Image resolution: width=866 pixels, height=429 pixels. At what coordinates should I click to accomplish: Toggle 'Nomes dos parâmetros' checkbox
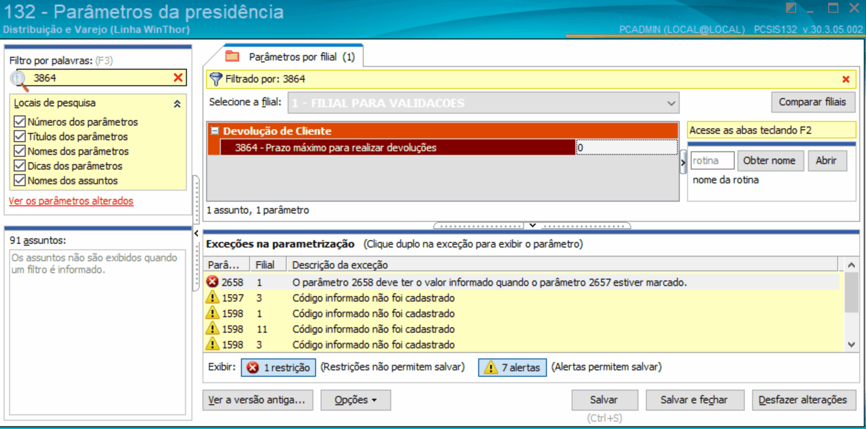click(19, 151)
